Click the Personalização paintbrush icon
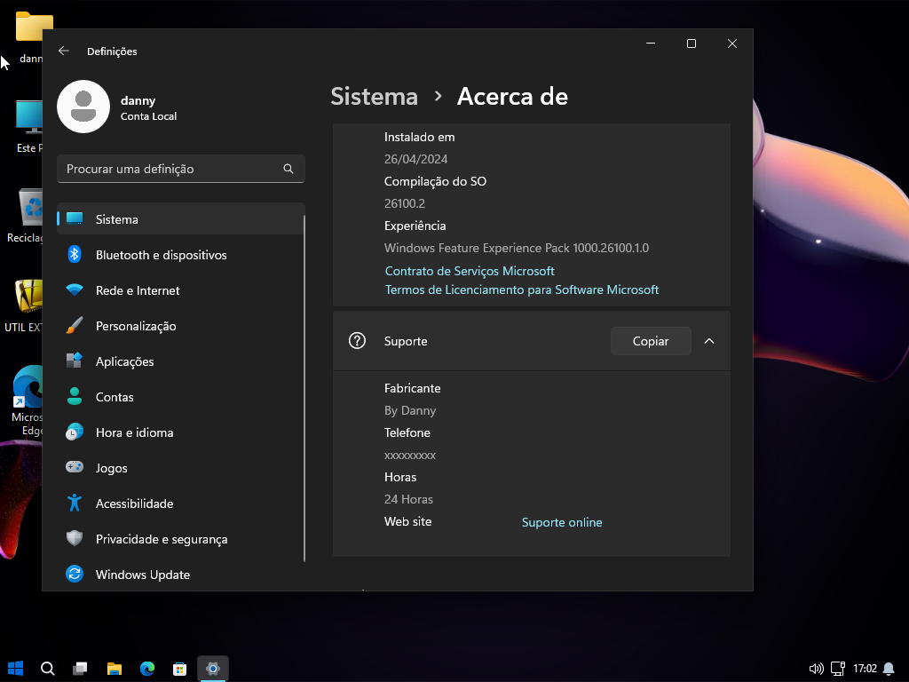Screen dimensions: 909x682 [75, 325]
